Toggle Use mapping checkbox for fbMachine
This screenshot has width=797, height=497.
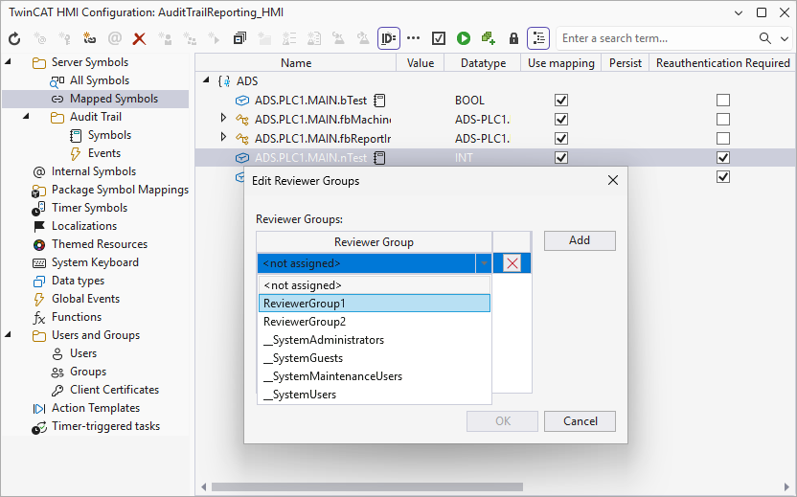tap(561, 120)
